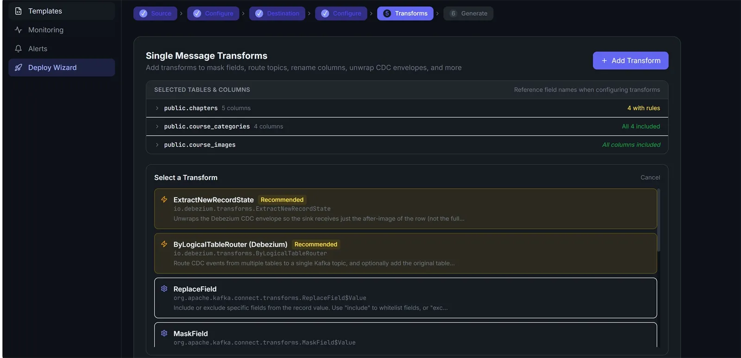Image resolution: width=741 pixels, height=358 pixels.
Task: Expand the public.chapters table row
Action: [407, 108]
